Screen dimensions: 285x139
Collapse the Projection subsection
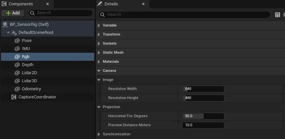click(x=99, y=107)
